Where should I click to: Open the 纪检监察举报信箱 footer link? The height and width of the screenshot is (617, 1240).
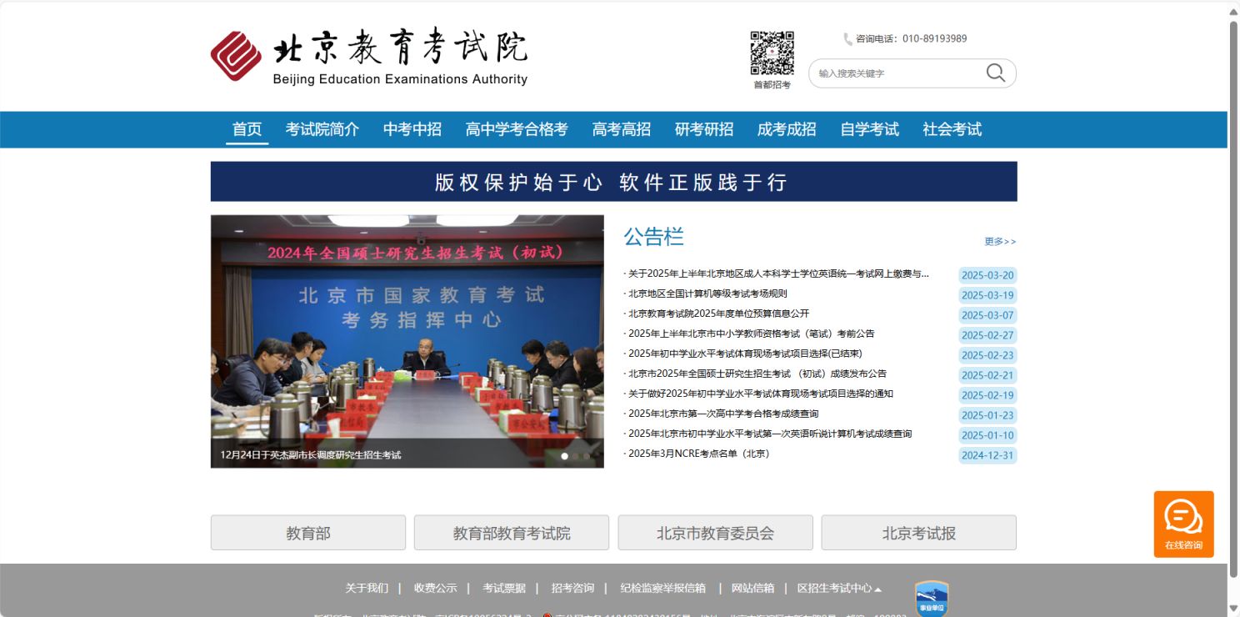pos(662,589)
